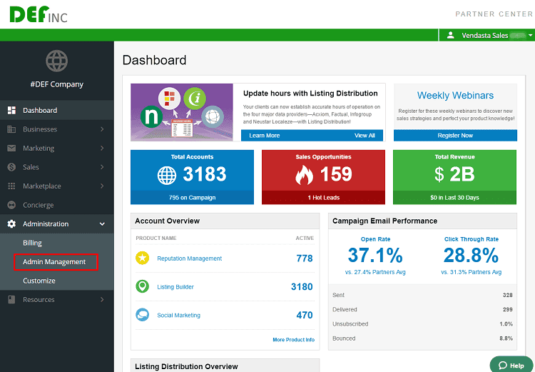Click the 3180 active count
The width and height of the screenshot is (535, 372).
point(302,286)
